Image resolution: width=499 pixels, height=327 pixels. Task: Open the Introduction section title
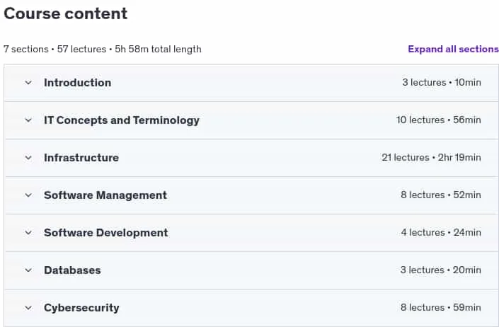[x=78, y=83]
